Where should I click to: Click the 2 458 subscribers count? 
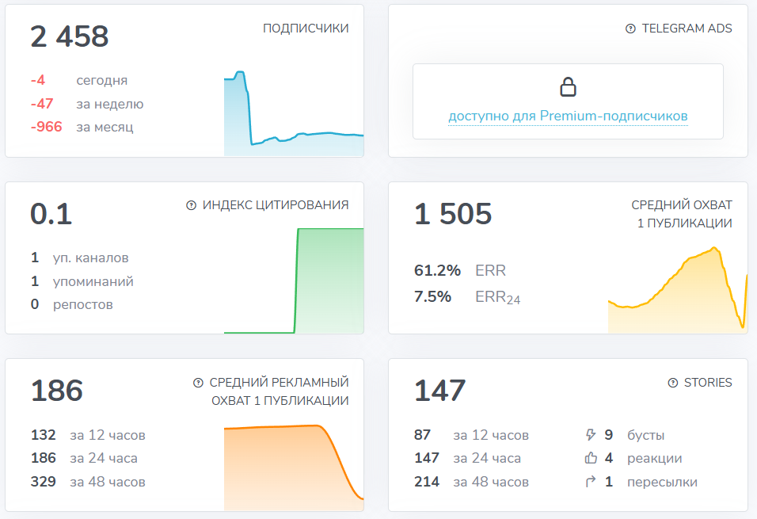click(70, 37)
